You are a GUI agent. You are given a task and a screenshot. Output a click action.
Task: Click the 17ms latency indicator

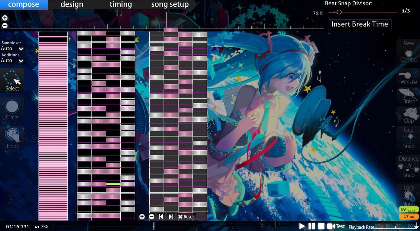(x=408, y=217)
